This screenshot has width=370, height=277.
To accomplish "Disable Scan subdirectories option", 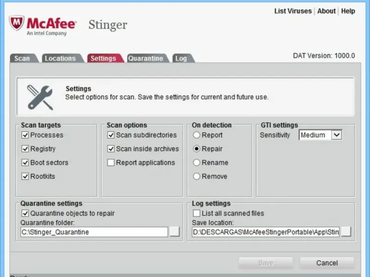I will 111,135.
